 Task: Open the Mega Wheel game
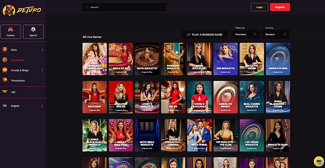point(200,135)
